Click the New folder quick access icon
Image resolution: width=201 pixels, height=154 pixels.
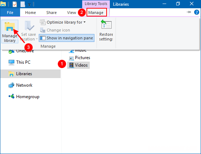click(23, 4)
